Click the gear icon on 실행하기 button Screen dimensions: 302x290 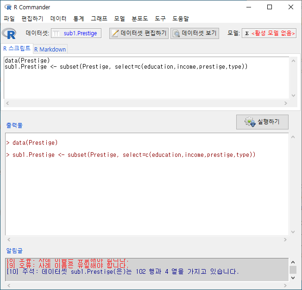coord(250,122)
